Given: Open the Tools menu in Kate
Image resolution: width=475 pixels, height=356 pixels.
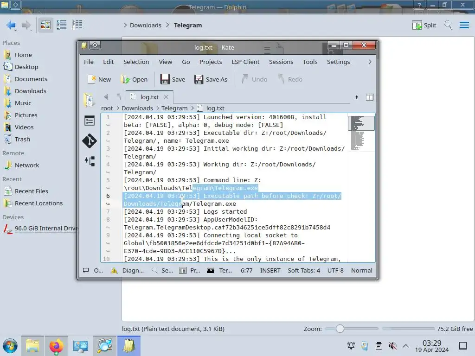Looking at the screenshot, I should tap(310, 62).
